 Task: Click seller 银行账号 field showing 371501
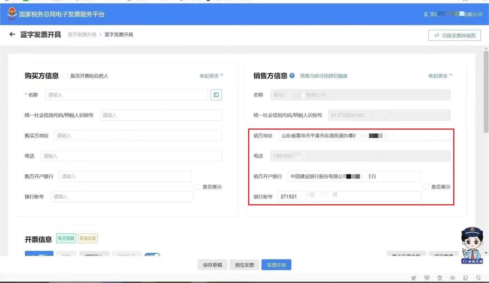click(x=349, y=197)
